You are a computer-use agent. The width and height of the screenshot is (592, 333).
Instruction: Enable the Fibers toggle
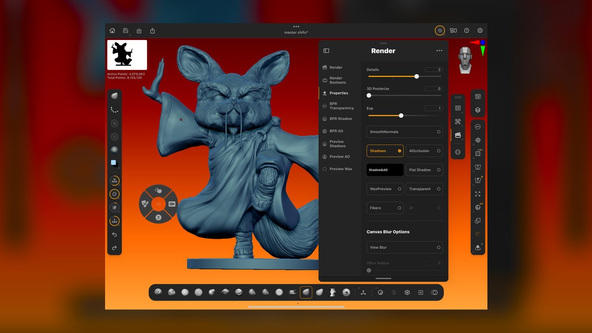coord(385,208)
